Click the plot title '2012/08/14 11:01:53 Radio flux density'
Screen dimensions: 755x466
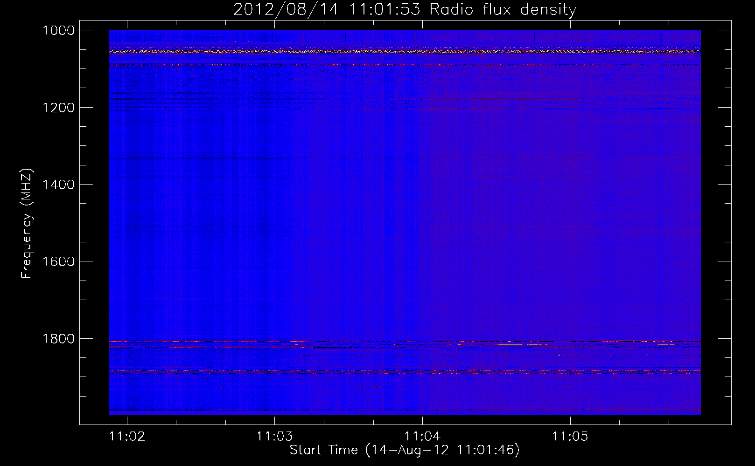[405, 9]
